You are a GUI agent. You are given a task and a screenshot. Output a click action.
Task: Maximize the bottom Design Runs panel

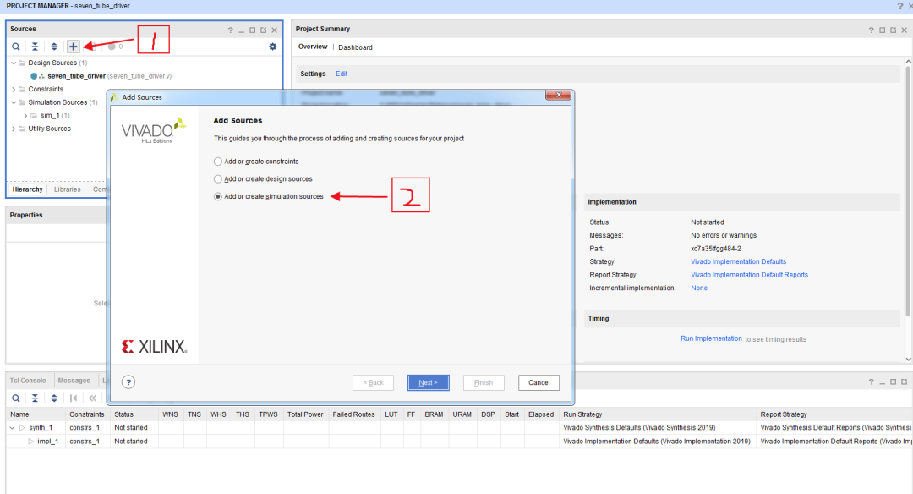[x=894, y=382]
